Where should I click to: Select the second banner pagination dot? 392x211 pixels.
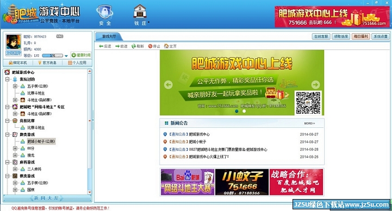tap(244, 111)
